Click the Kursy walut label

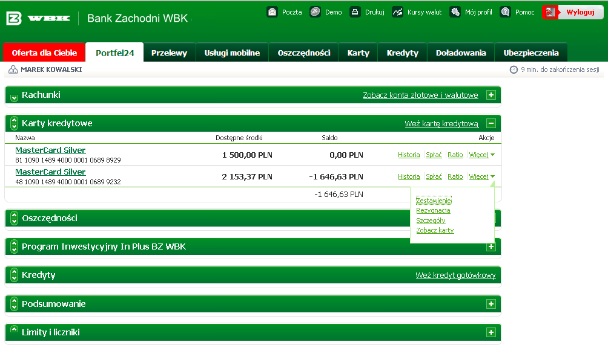425,12
